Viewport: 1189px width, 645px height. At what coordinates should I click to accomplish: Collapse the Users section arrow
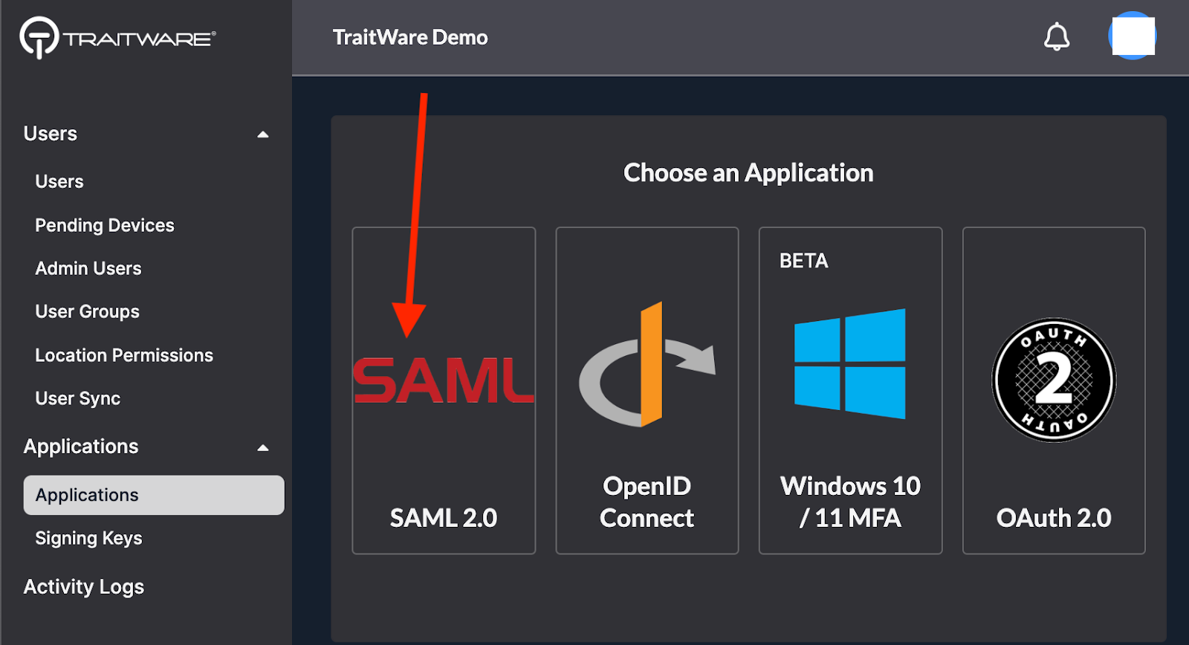pos(263,134)
